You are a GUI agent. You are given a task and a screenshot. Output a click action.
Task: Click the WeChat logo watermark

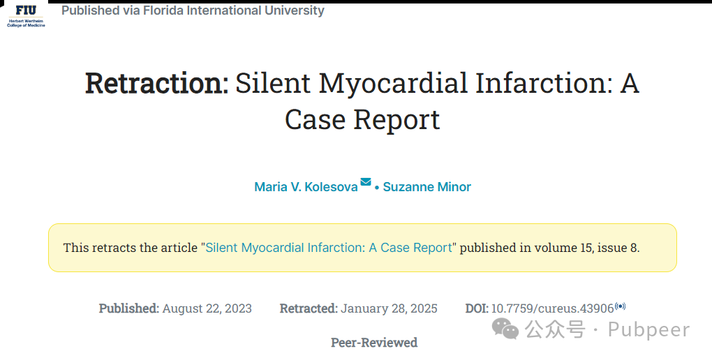(x=505, y=328)
